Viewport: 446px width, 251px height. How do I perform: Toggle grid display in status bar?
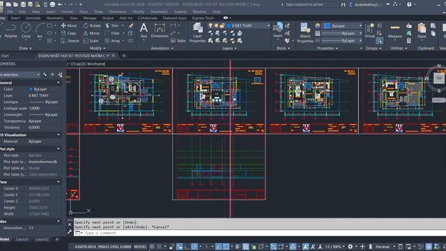[x=152, y=246]
